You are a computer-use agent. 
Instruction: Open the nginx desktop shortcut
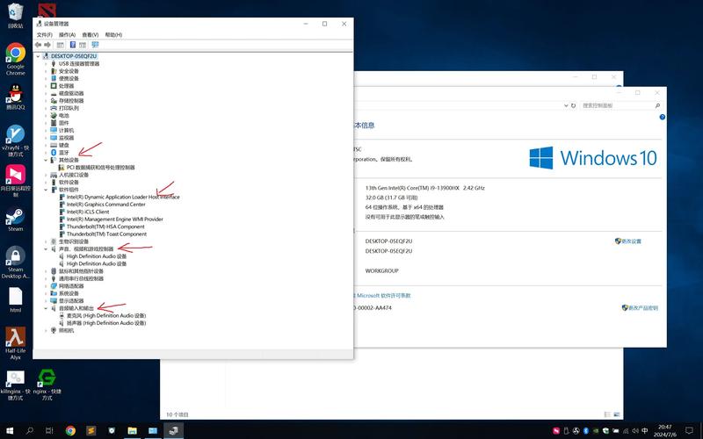click(x=47, y=385)
